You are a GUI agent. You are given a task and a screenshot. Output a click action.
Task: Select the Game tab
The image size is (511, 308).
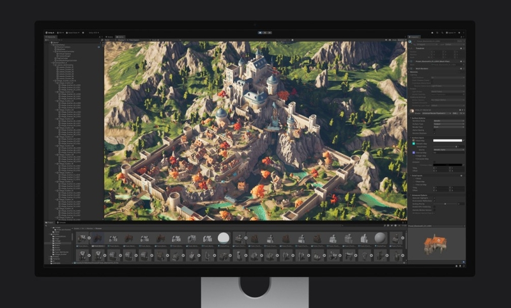click(x=119, y=37)
